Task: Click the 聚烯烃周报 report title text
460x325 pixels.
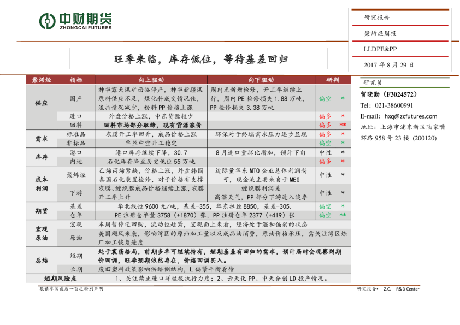Action: click(380, 33)
